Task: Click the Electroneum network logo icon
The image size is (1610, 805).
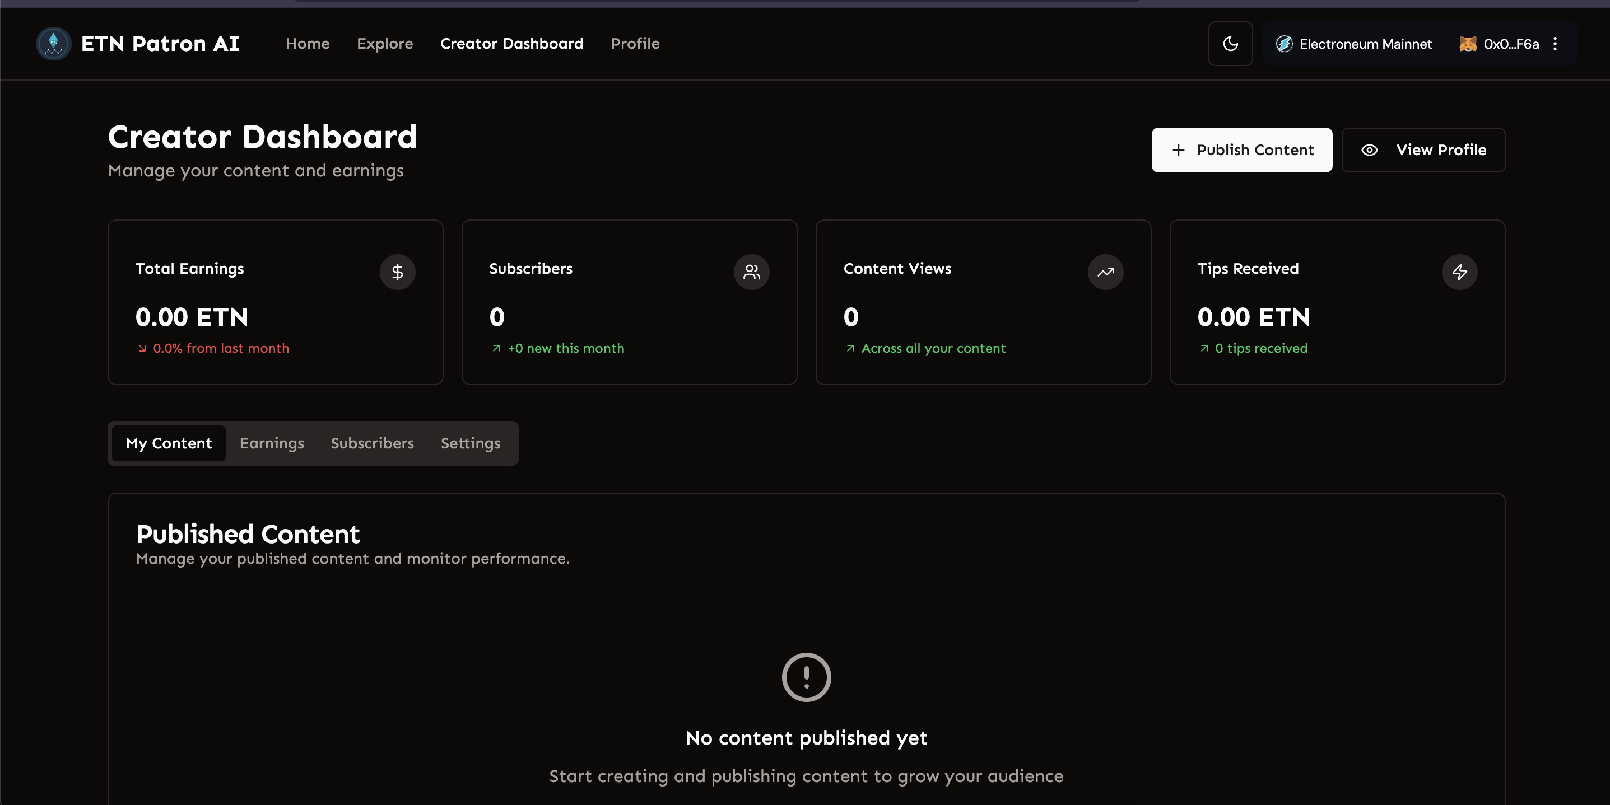Action: [x=1284, y=44]
